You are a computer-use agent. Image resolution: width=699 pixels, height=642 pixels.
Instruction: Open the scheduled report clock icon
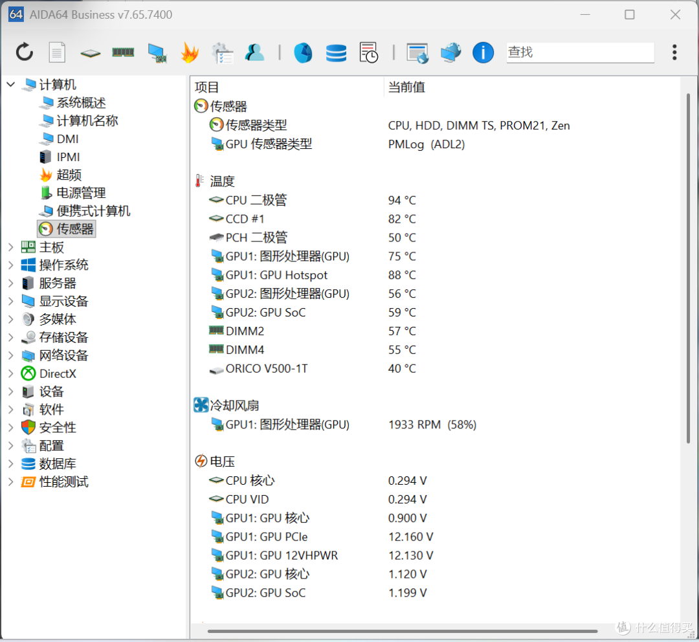point(369,52)
